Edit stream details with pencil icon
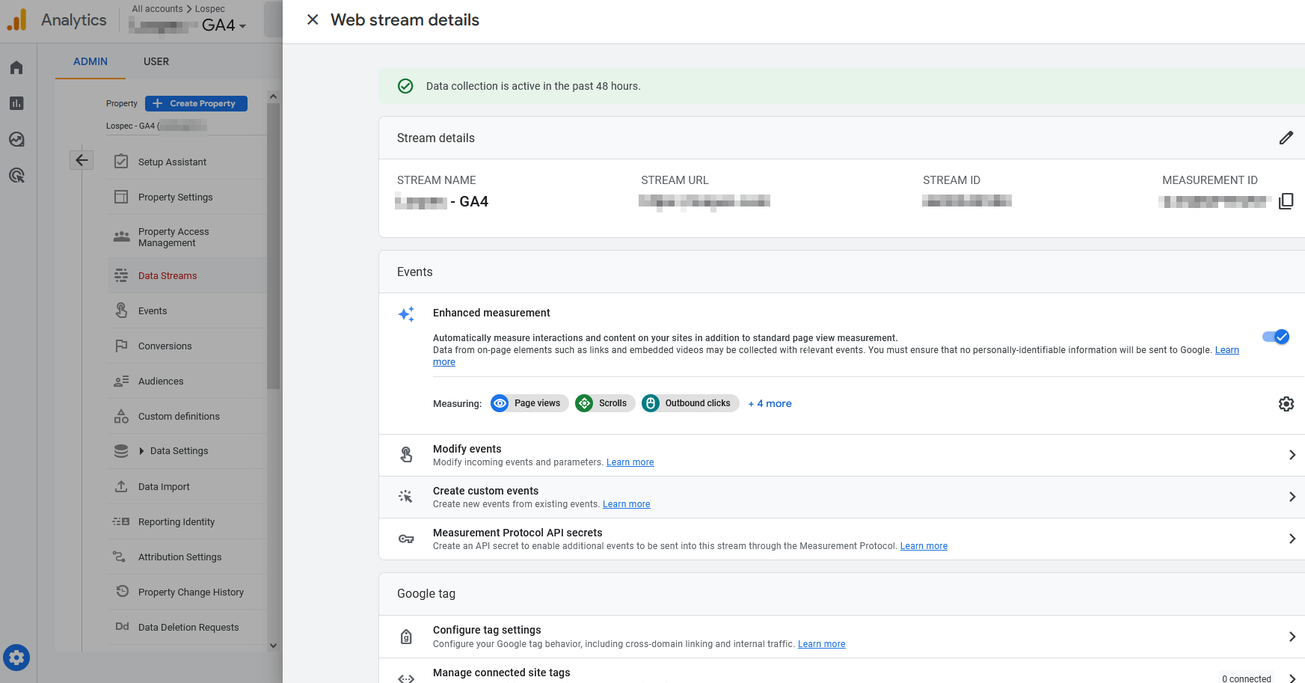The width and height of the screenshot is (1305, 683). 1286,138
